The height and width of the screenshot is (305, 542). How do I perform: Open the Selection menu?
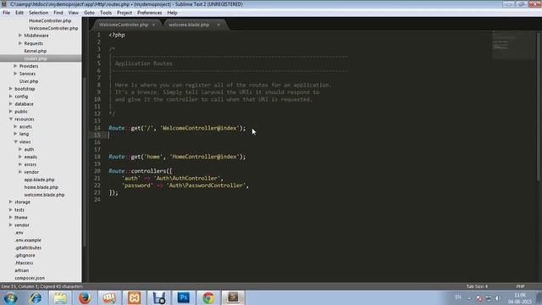point(38,13)
